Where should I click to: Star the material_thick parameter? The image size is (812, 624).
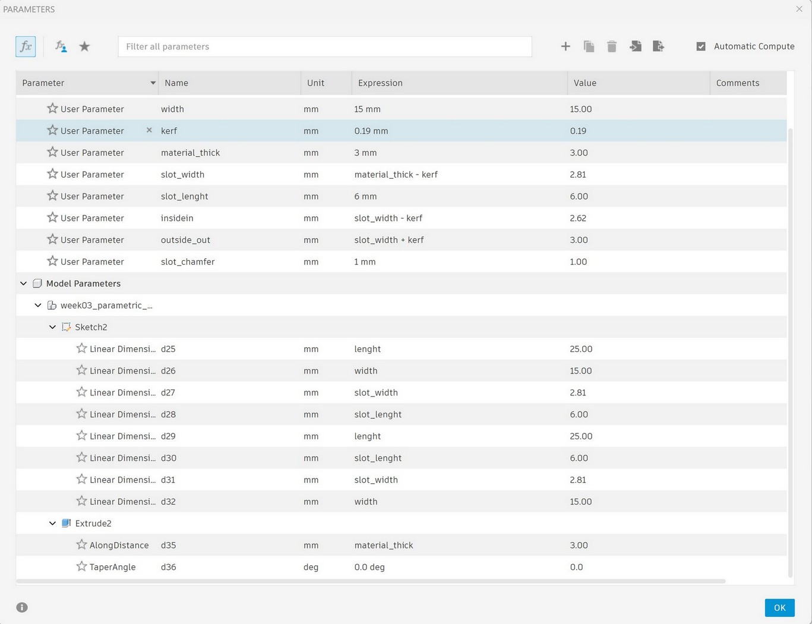point(52,152)
